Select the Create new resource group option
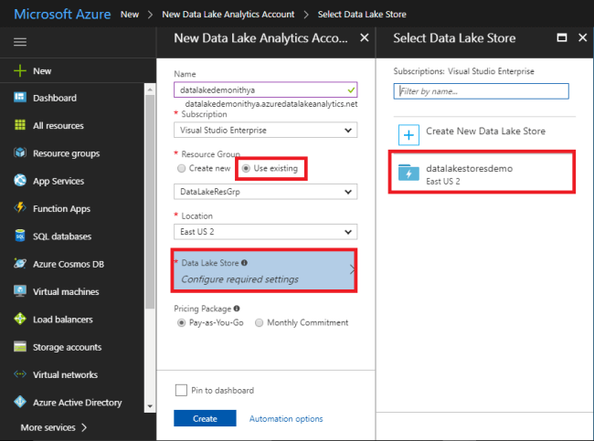594x441 pixels. [180, 169]
